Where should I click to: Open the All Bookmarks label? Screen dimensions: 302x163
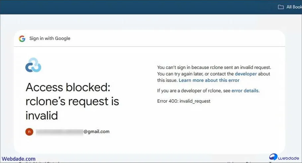pos(294,7)
